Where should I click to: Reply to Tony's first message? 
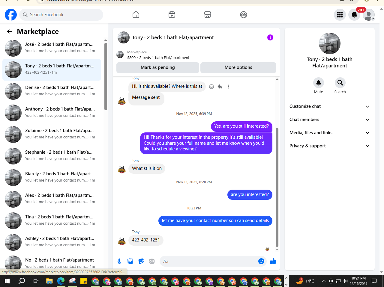220,87
